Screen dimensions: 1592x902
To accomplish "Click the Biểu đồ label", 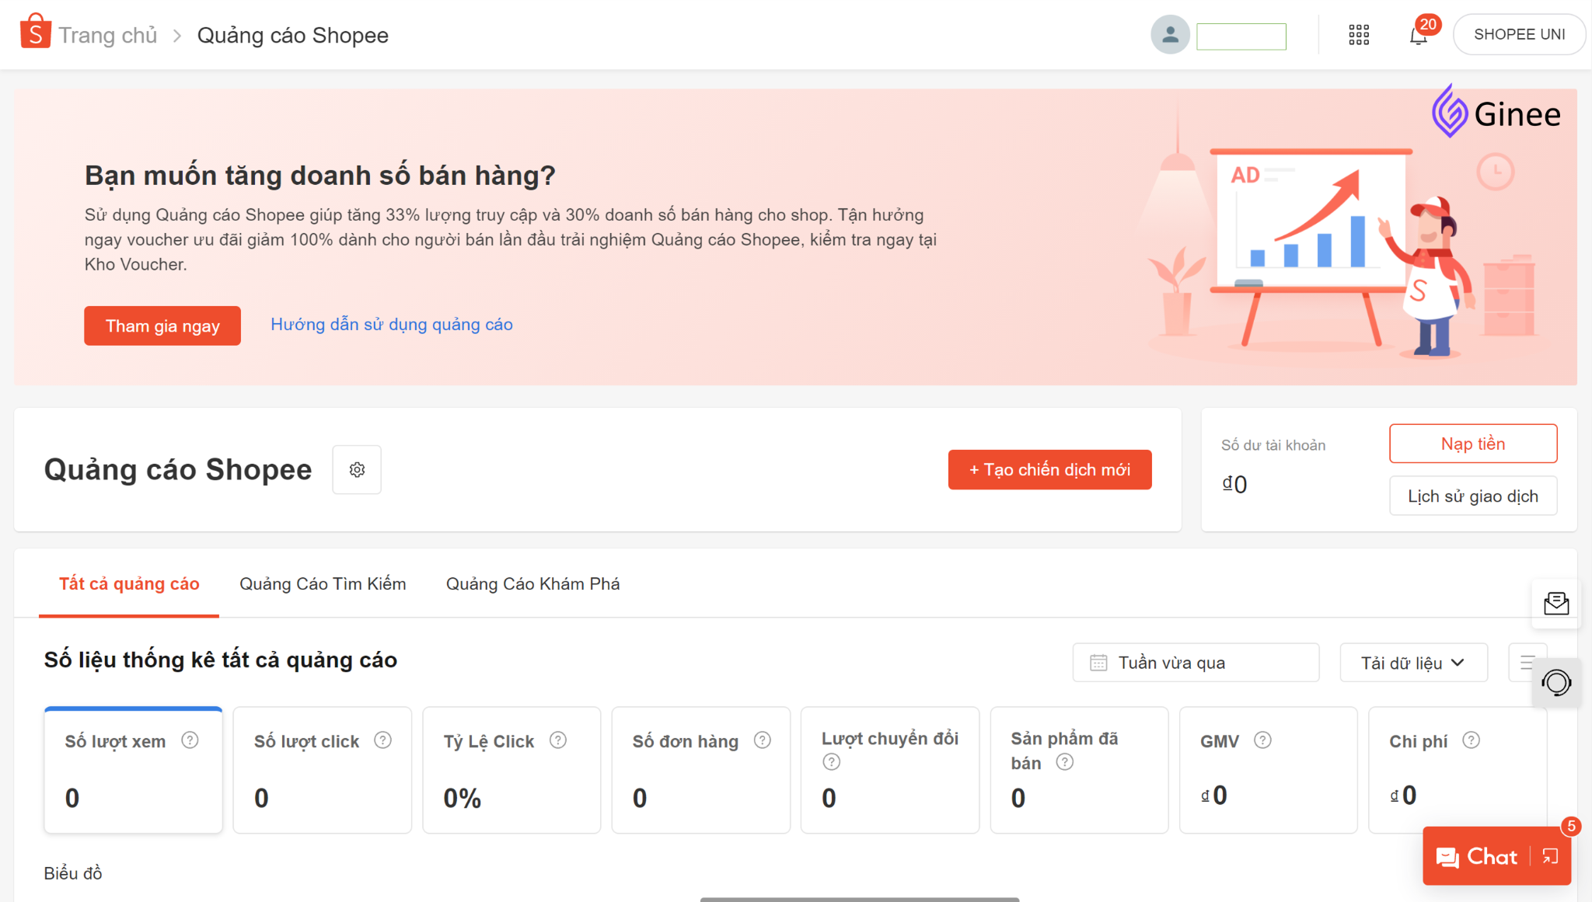I will tap(73, 873).
